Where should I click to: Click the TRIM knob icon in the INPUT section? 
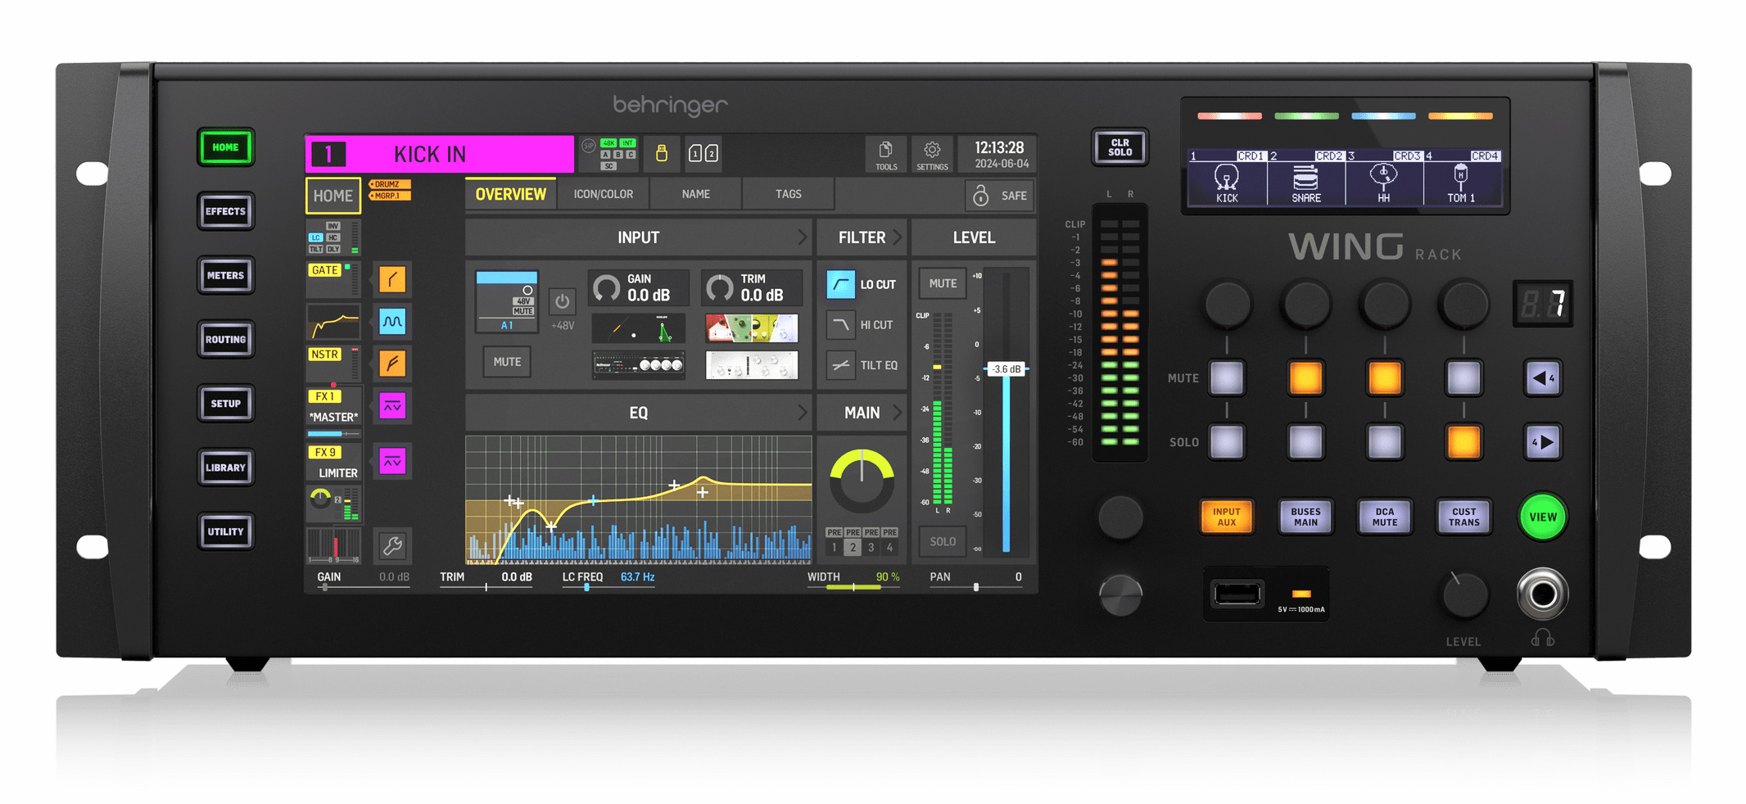click(720, 287)
